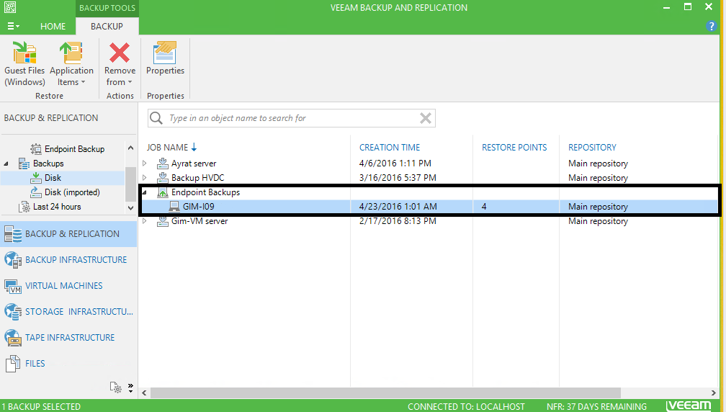Click horizontal scrollbar right arrow
This screenshot has height=412, width=726.
(x=714, y=393)
